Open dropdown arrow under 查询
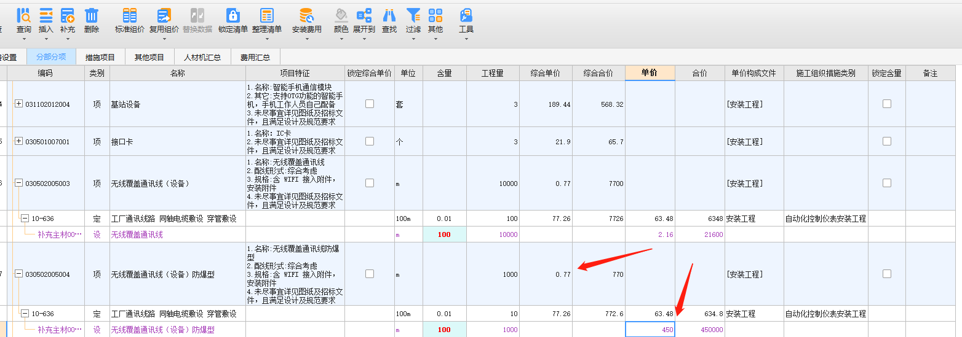962x337 pixels. pyautogui.click(x=24, y=39)
